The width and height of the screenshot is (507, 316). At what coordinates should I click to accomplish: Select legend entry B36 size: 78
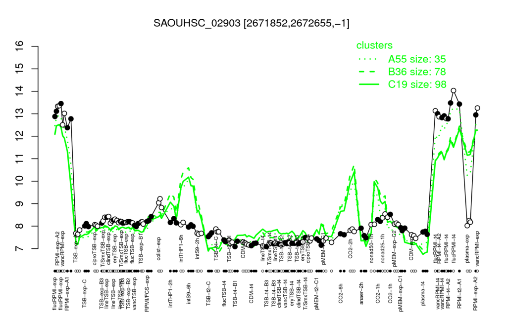417,72
